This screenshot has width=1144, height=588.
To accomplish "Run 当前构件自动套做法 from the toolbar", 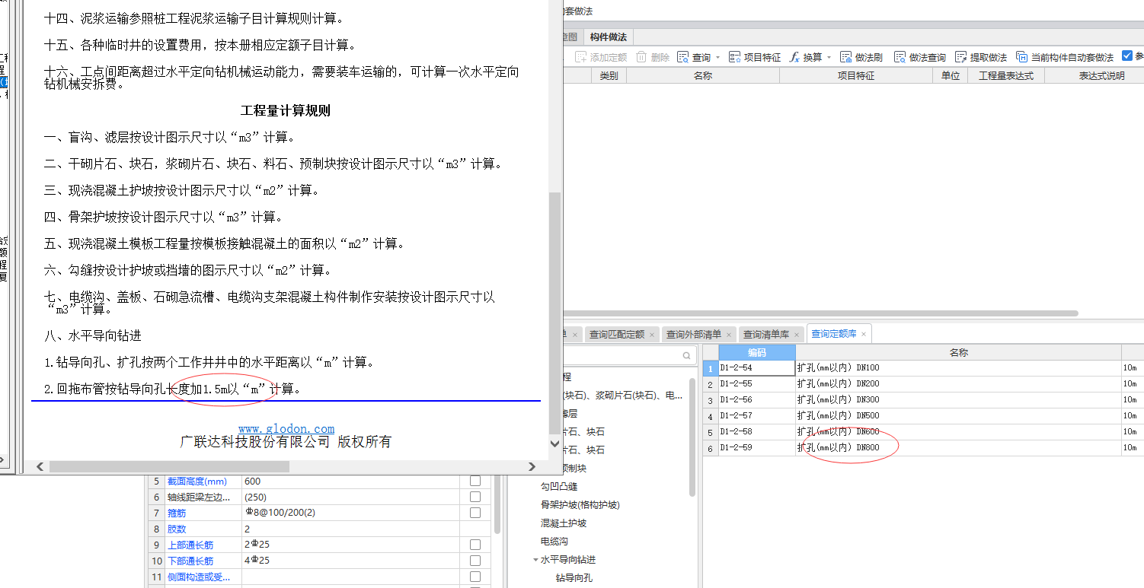I will (1022, 57).
